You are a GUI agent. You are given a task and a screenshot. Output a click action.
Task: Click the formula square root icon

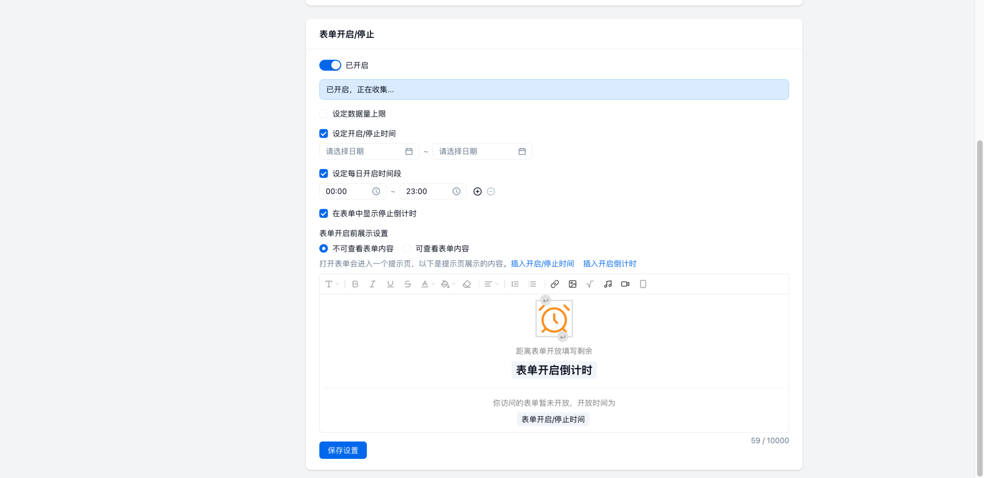pyautogui.click(x=590, y=284)
